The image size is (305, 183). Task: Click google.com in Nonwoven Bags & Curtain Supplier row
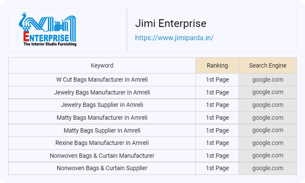[268, 168]
